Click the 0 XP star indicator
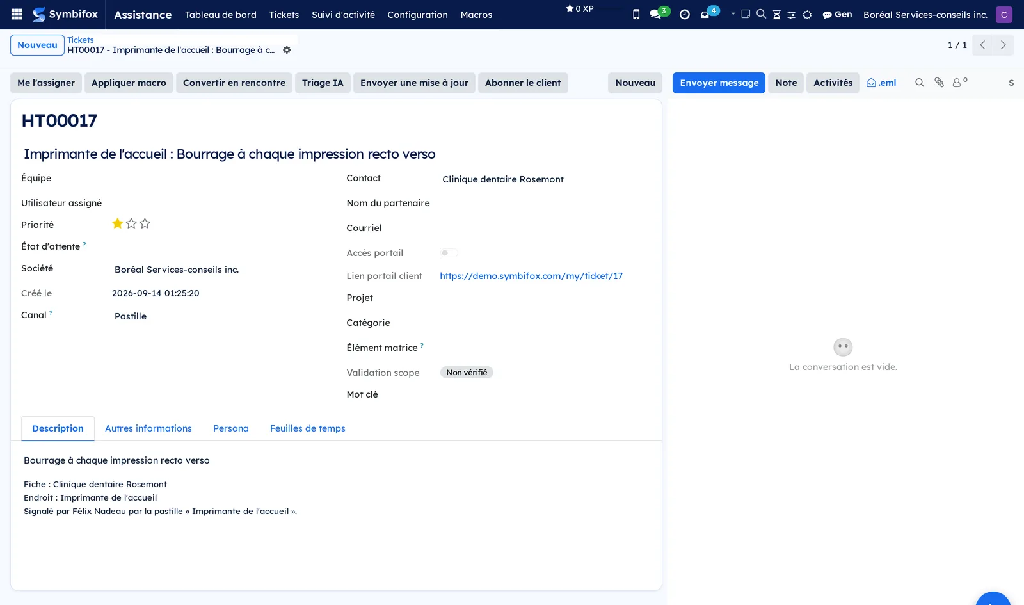 tap(580, 9)
